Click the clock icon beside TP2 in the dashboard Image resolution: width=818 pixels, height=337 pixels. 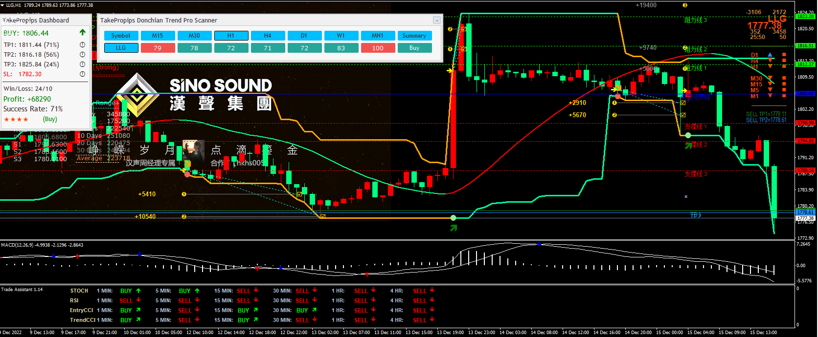[x=82, y=55]
